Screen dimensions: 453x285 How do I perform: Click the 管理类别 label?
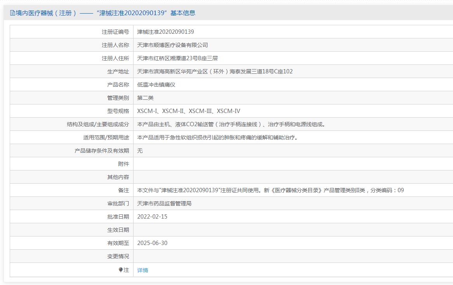click(x=118, y=98)
